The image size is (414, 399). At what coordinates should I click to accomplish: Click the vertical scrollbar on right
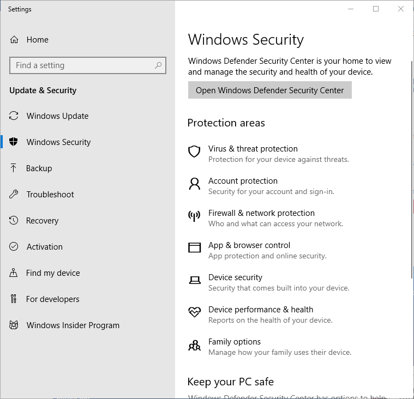[x=412, y=169]
